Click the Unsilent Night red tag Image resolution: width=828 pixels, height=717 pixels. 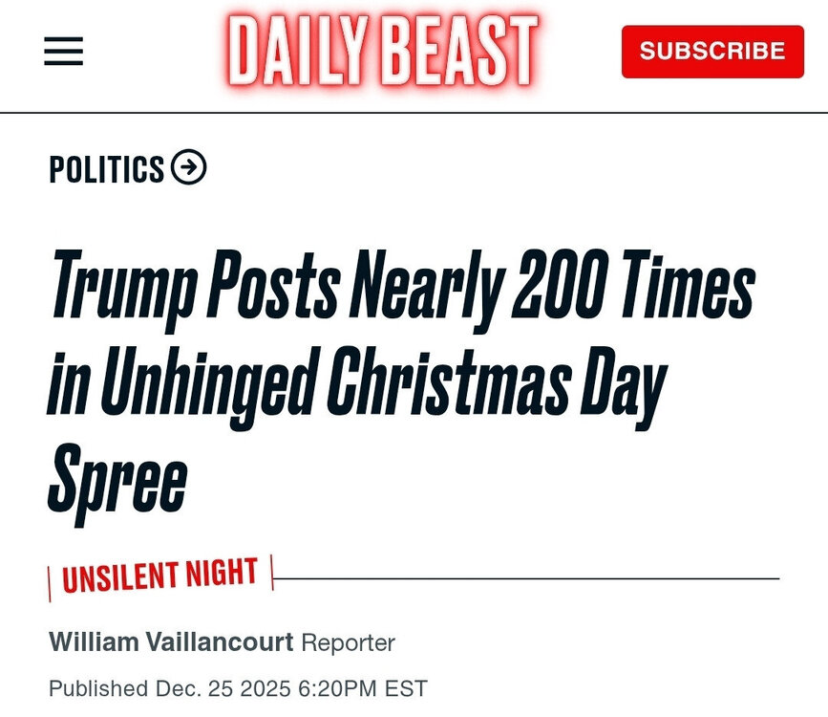[159, 576]
